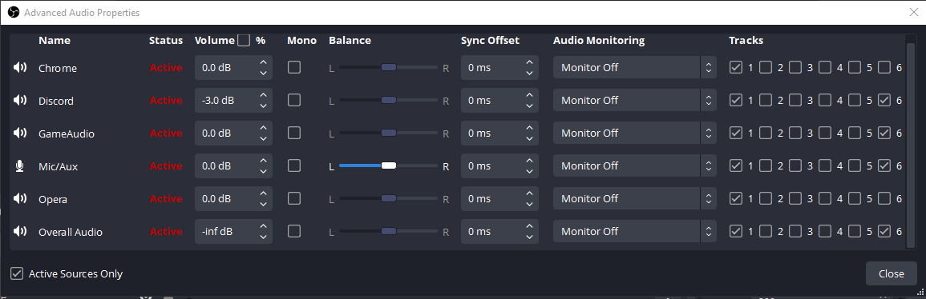Increase Chrome volume with up arrow
The height and width of the screenshot is (299, 926).
tap(264, 62)
